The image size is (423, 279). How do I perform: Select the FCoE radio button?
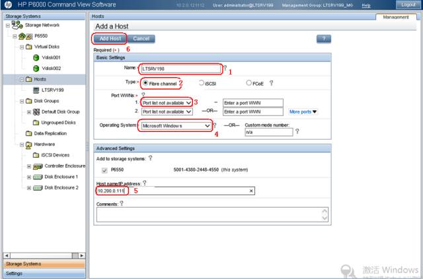point(249,83)
